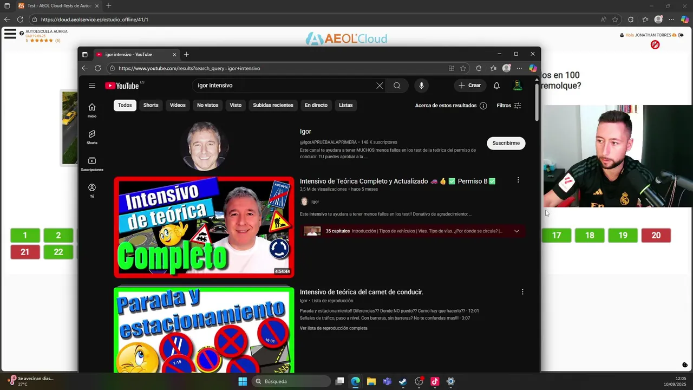Image resolution: width=693 pixels, height=390 pixels.
Task: Select question 1 in AEOL test
Action: click(x=25, y=235)
